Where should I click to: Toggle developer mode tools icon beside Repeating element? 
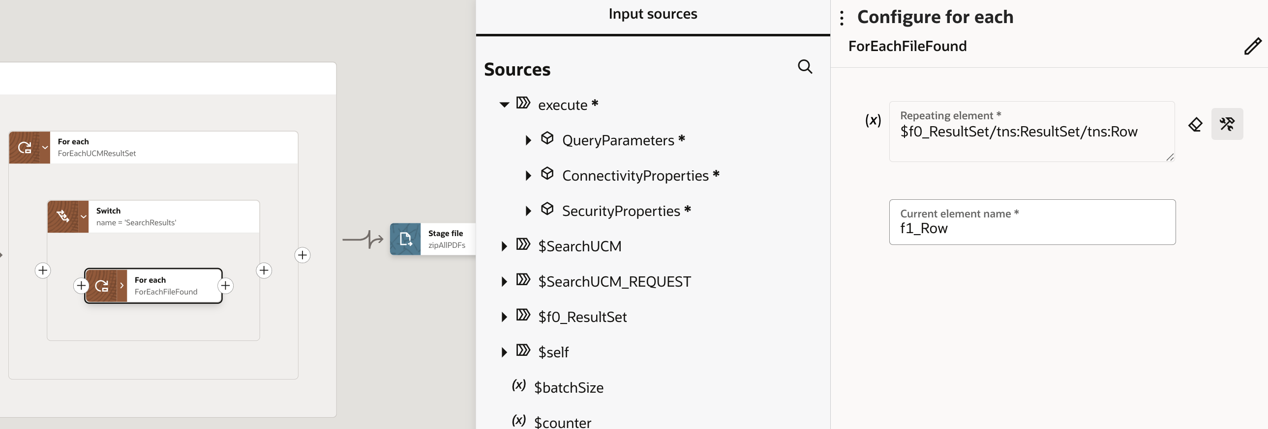tap(1227, 124)
